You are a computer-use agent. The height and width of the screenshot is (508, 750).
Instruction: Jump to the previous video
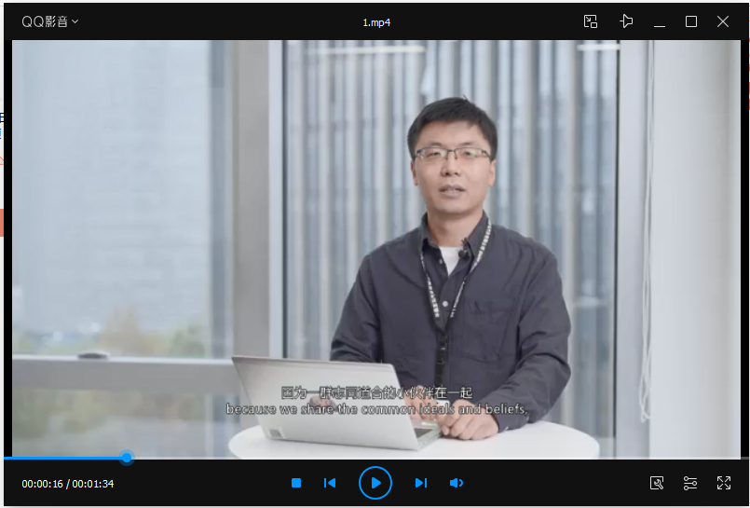click(330, 483)
